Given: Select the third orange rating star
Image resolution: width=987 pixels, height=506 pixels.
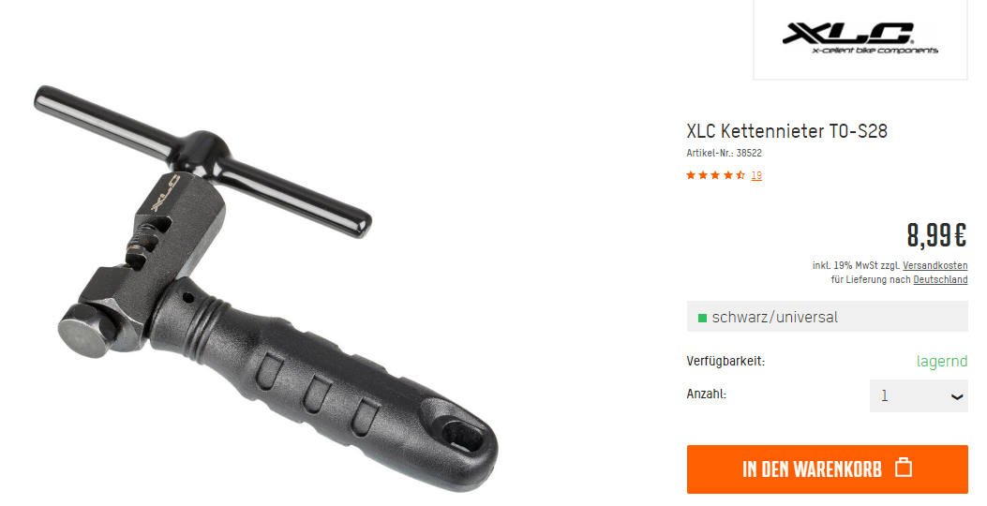Looking at the screenshot, I should (x=716, y=175).
